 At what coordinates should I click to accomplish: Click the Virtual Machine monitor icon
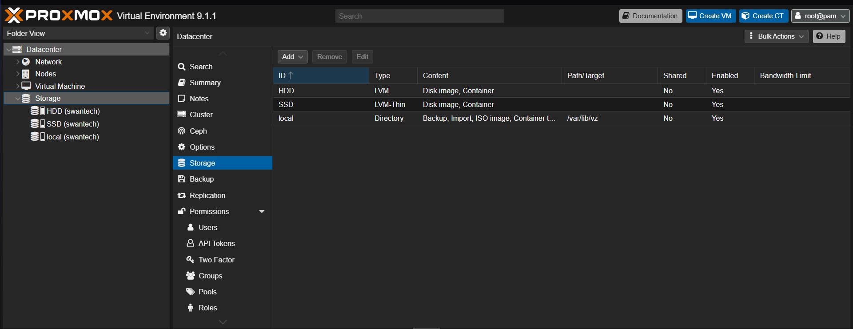(x=27, y=86)
